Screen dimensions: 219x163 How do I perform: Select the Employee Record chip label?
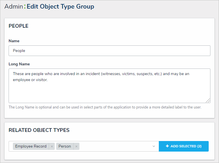[x=31, y=146]
